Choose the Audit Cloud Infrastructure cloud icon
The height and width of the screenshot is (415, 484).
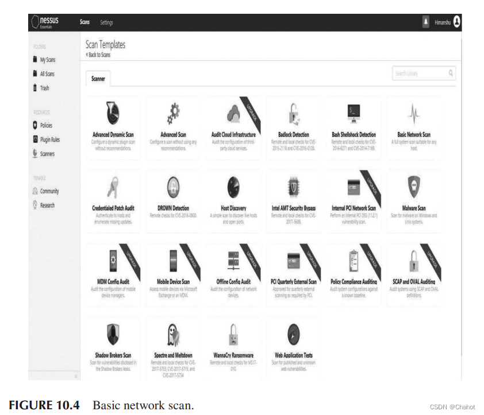pyautogui.click(x=233, y=114)
